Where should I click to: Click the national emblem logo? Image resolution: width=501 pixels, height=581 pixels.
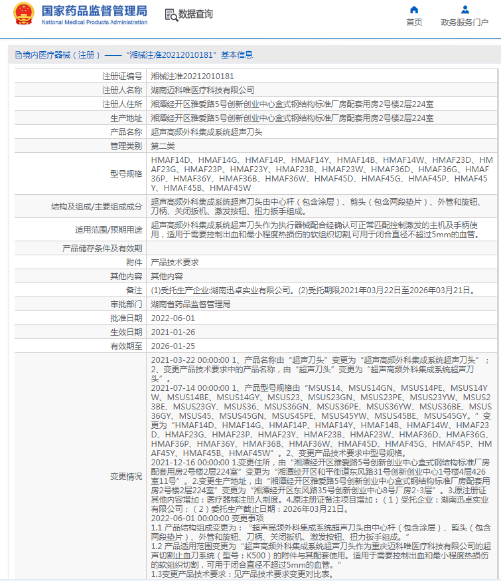[x=24, y=14]
